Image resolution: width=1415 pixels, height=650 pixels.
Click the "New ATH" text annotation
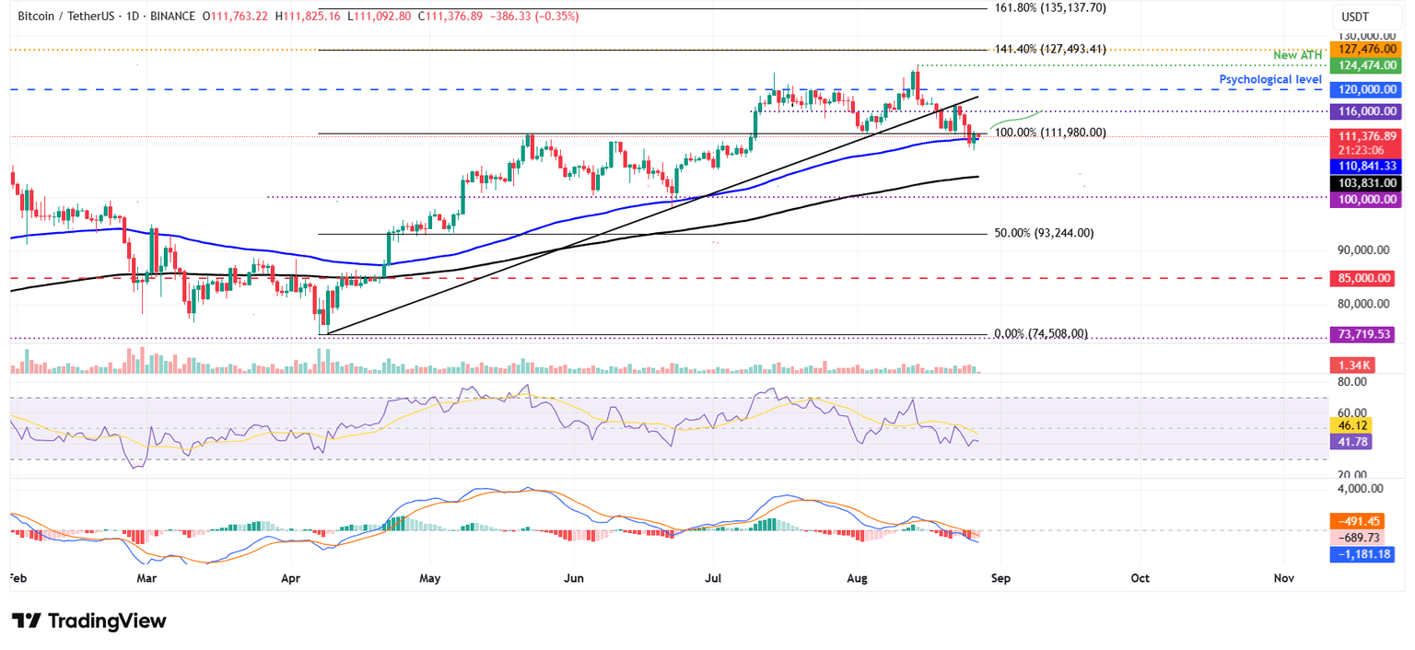pos(1297,56)
